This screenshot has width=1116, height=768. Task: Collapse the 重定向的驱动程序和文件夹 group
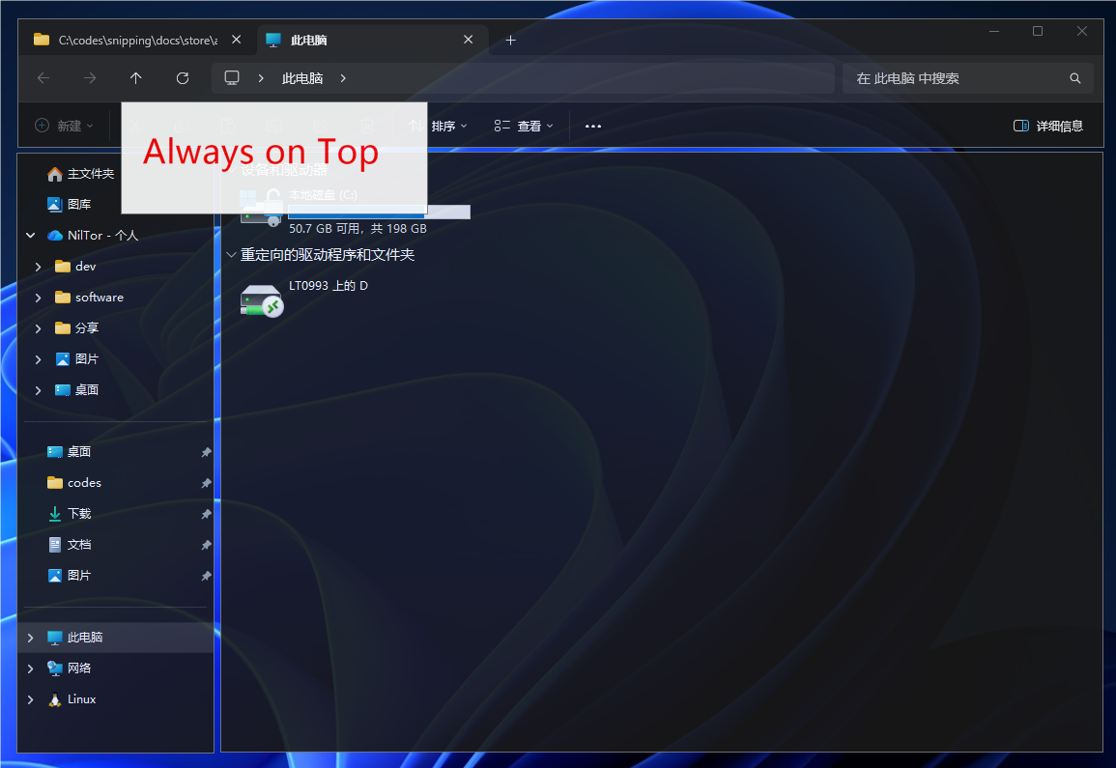(x=231, y=255)
